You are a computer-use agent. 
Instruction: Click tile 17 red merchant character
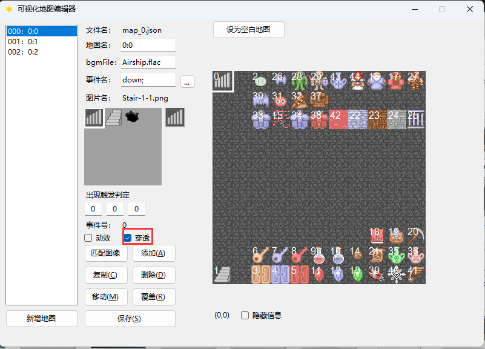397,81
